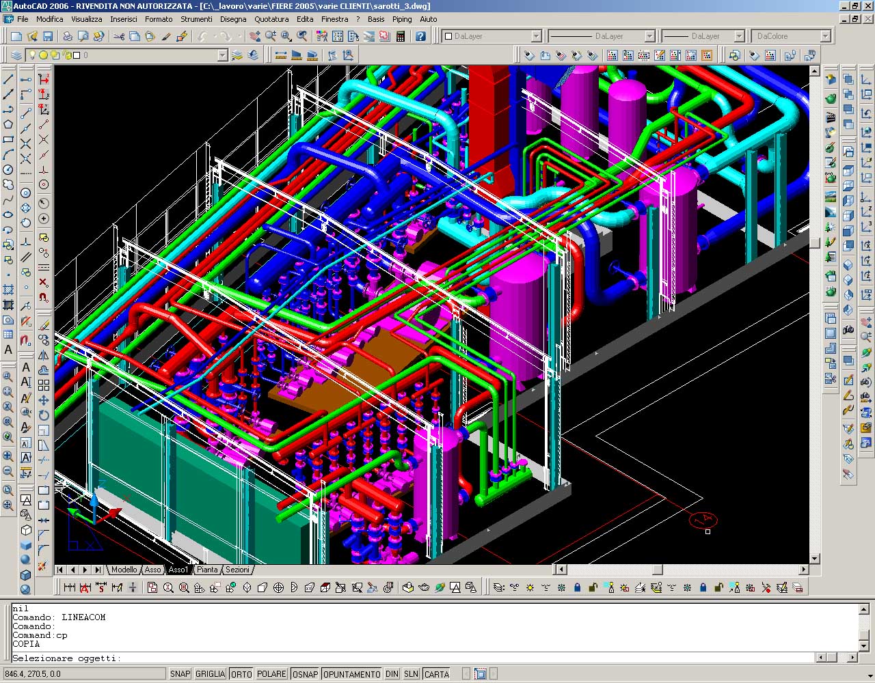Click the coordinates readout 846.4, 270.5, 0.0
The height and width of the screenshot is (683, 875).
pos(84,674)
